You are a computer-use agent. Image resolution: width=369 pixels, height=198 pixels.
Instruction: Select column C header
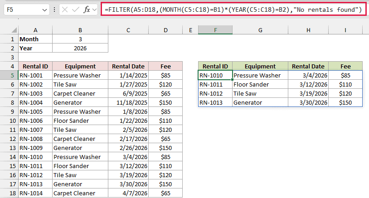pos(128,30)
